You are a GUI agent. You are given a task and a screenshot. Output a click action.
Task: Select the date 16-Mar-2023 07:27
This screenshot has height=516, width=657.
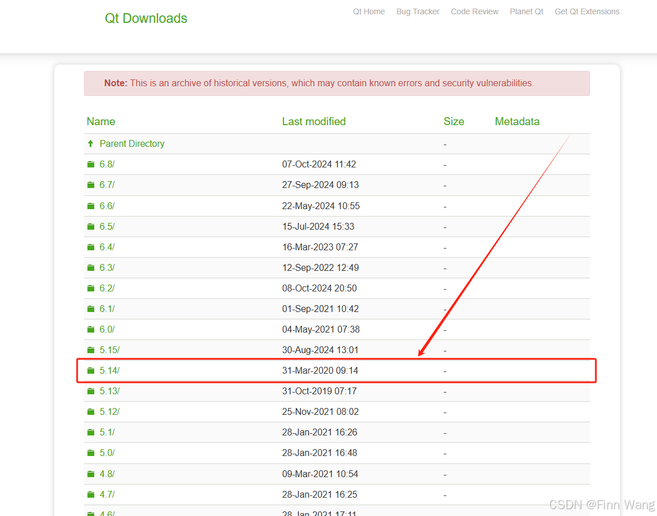320,247
